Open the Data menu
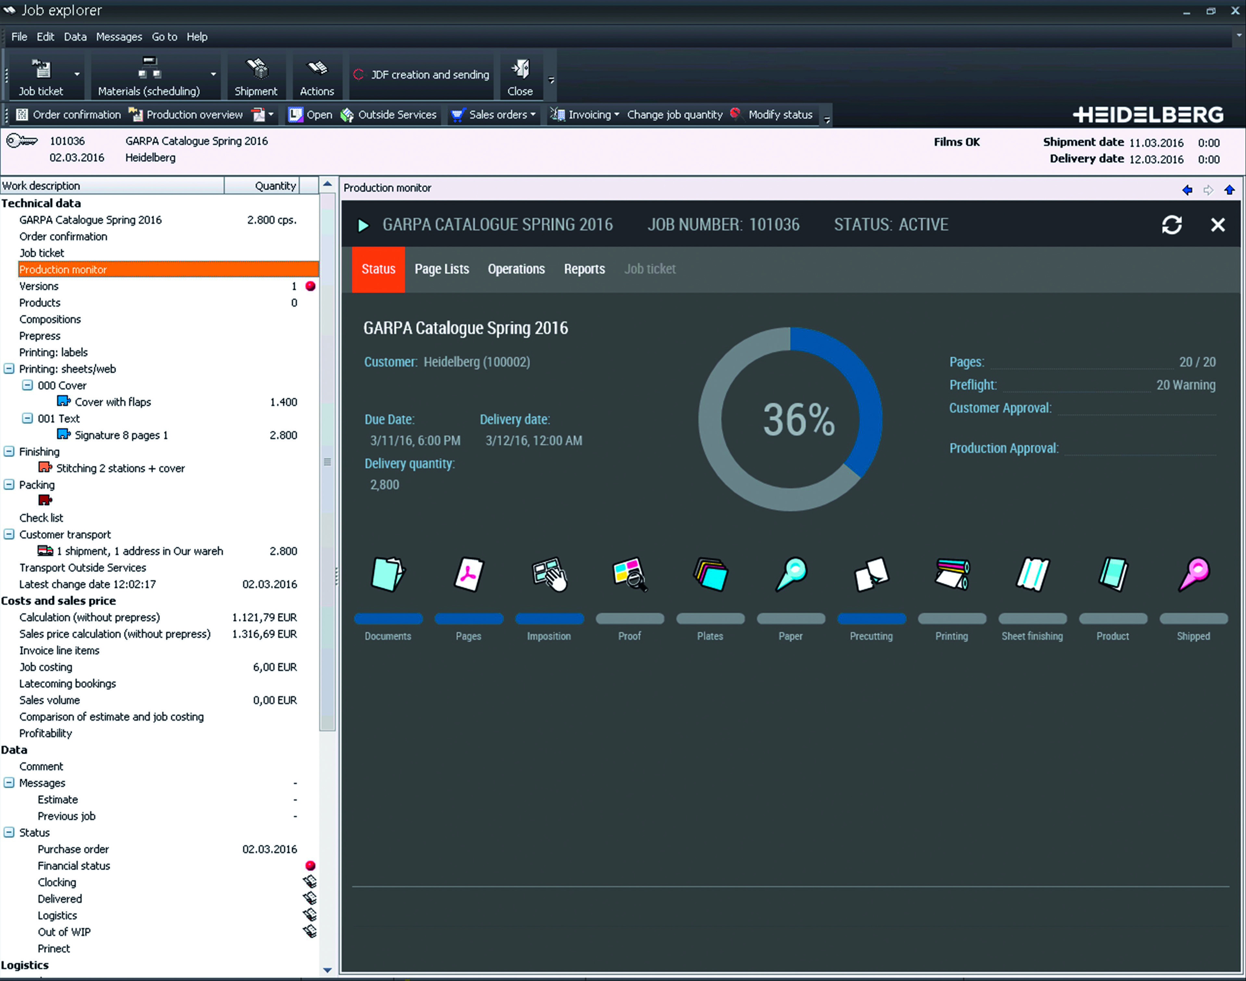Image resolution: width=1246 pixels, height=981 pixels. click(x=75, y=37)
